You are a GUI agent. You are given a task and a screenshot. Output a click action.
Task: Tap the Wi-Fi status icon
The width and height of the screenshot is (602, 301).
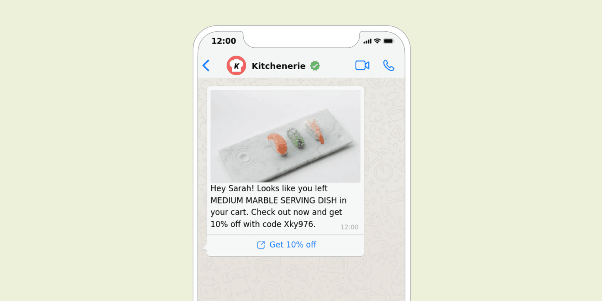coord(377,41)
